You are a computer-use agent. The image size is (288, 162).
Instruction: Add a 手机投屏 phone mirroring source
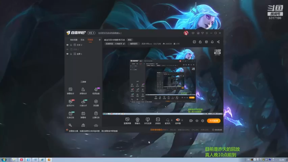coord(148,121)
